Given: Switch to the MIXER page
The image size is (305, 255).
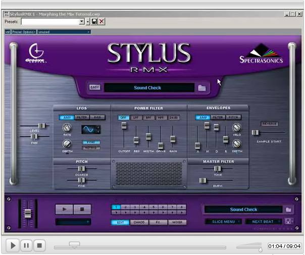Looking at the screenshot, I should 177,222.
